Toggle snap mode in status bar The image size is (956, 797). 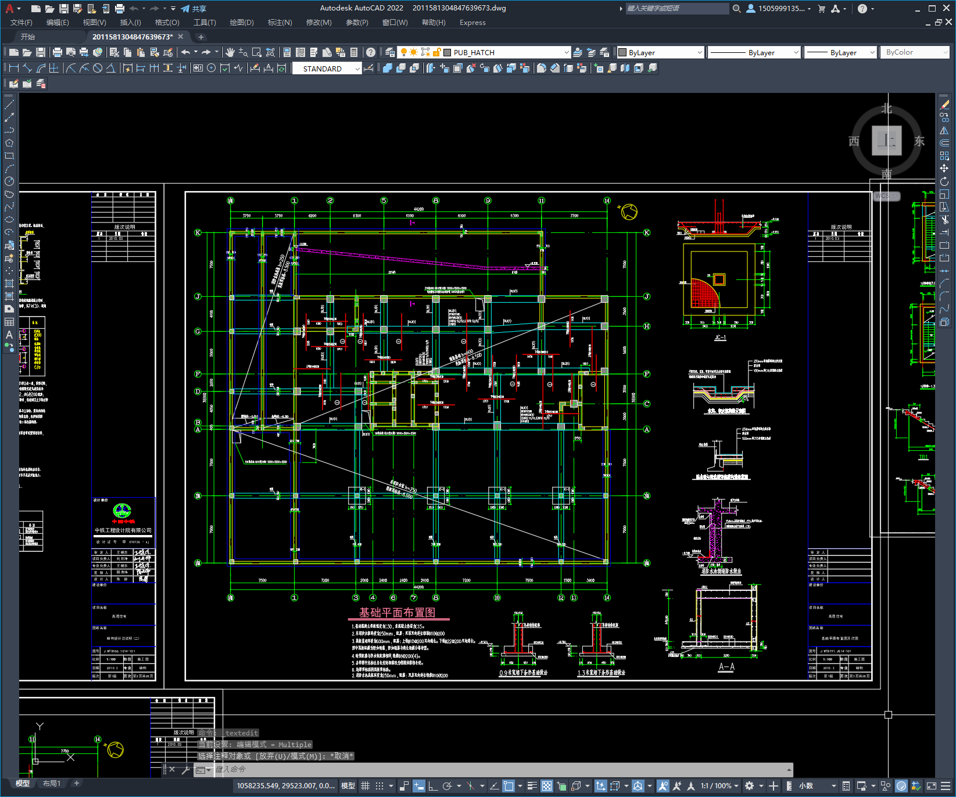[379, 786]
